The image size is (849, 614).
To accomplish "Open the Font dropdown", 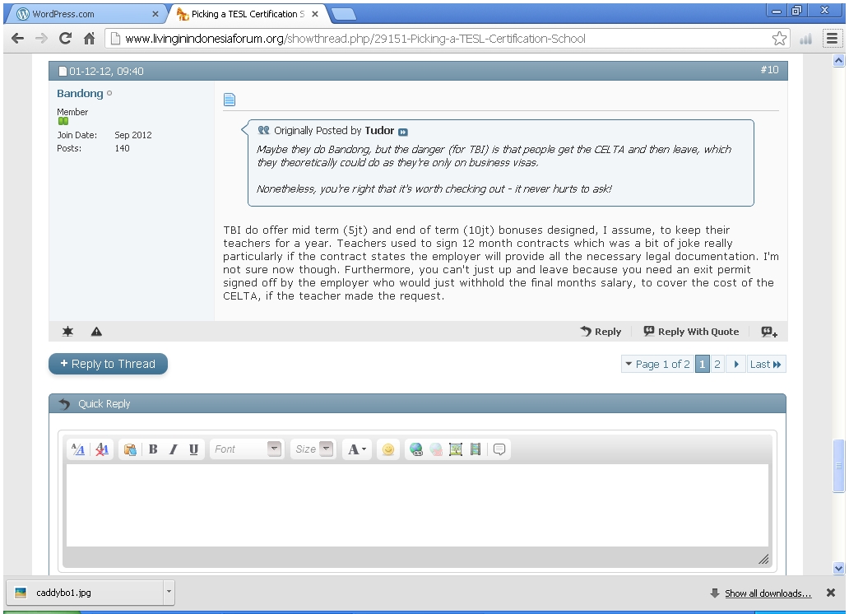I will 247,449.
